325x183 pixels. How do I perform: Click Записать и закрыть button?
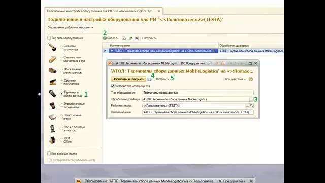(128, 79)
